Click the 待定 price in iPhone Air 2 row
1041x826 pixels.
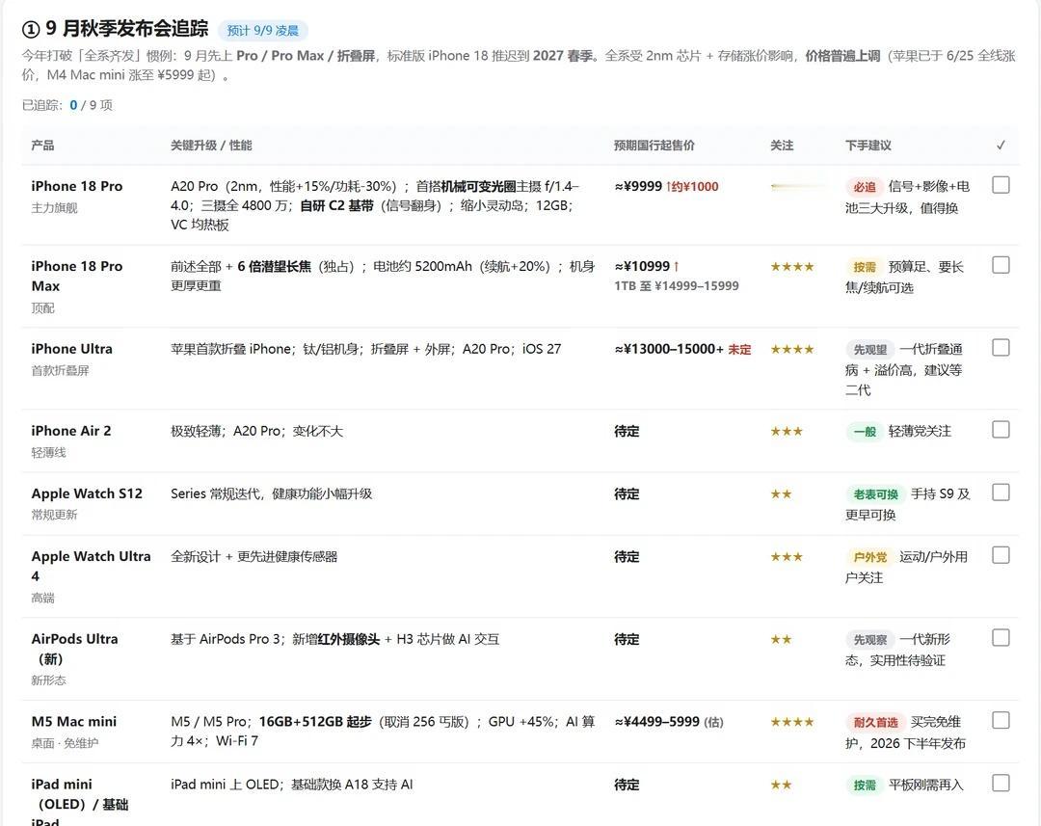[627, 432]
